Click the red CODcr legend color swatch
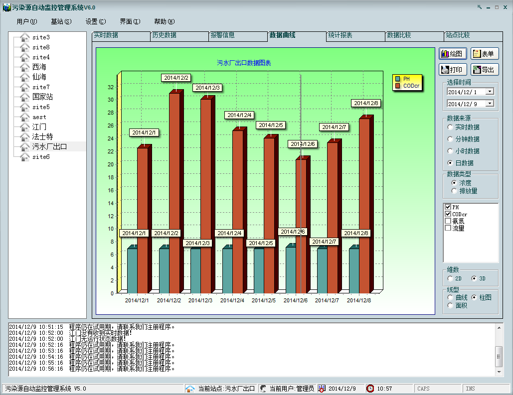The image size is (513, 395). tap(397, 86)
